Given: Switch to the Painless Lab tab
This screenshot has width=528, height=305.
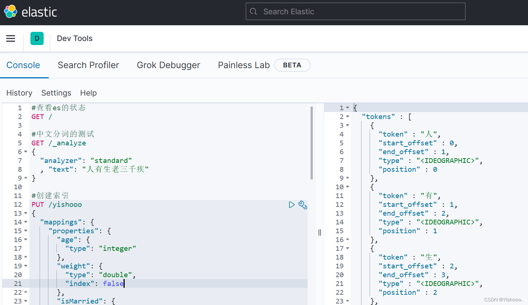Looking at the screenshot, I should [244, 65].
